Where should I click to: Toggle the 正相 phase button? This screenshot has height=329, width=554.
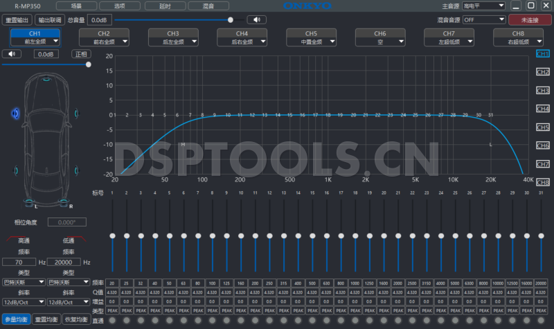coord(81,53)
